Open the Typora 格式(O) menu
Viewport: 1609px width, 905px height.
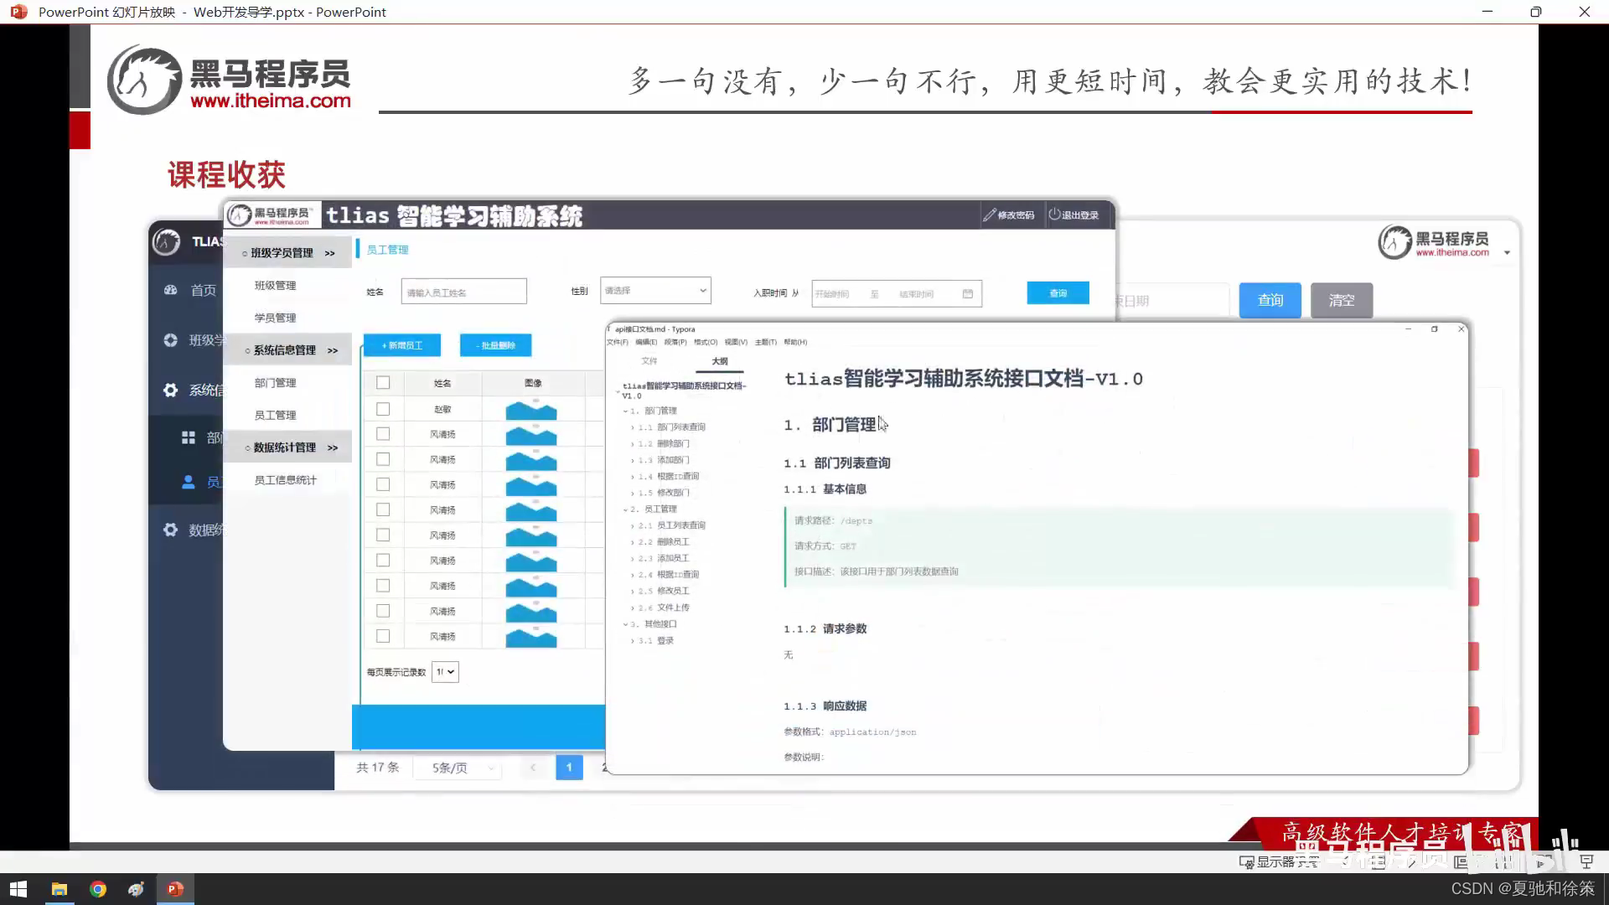point(706,342)
